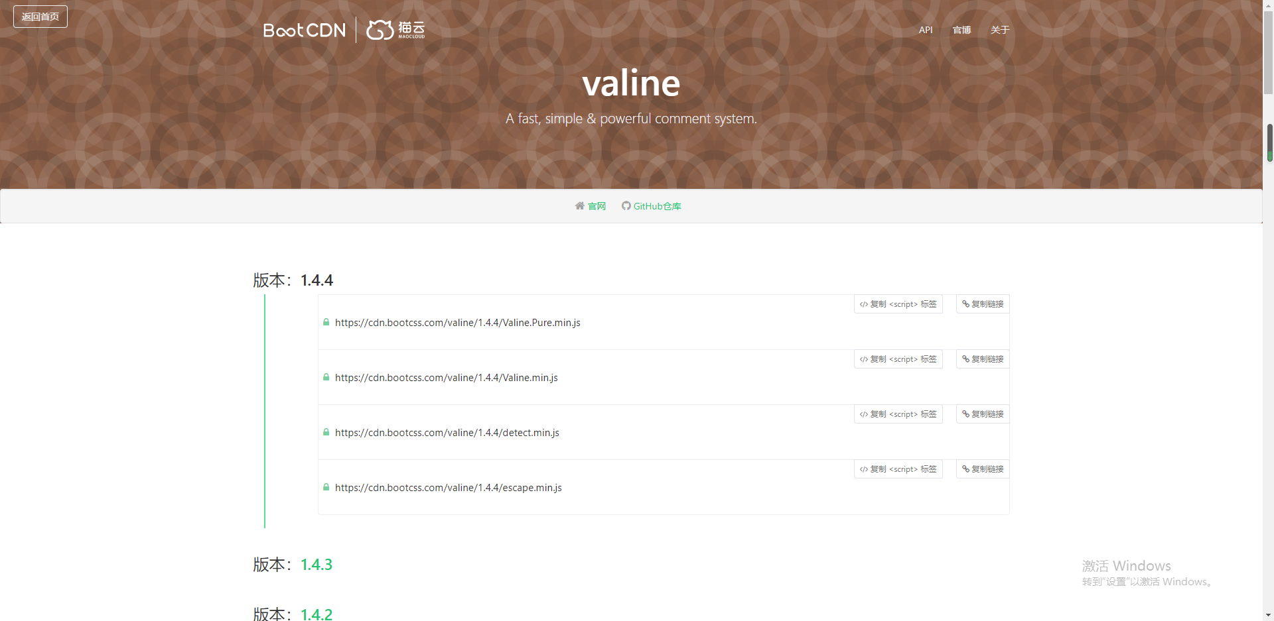The height and width of the screenshot is (621, 1274).
Task: Click lock icon beside Valine.Pure.min.js URL
Action: 326,322
